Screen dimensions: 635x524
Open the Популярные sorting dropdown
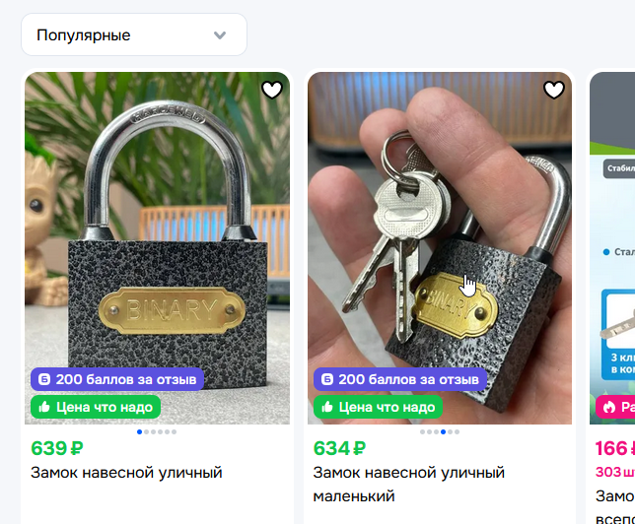click(x=134, y=34)
